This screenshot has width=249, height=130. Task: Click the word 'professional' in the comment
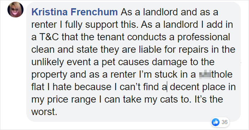203,37
